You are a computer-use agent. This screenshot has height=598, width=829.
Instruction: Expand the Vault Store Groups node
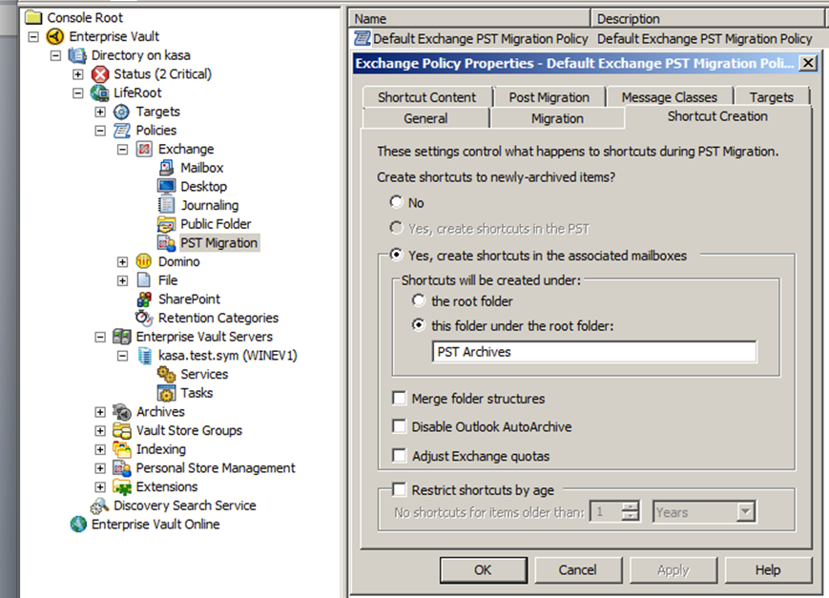tap(100, 431)
